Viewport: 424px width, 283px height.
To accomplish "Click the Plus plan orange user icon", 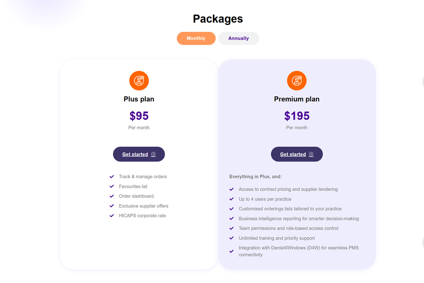I will point(139,81).
